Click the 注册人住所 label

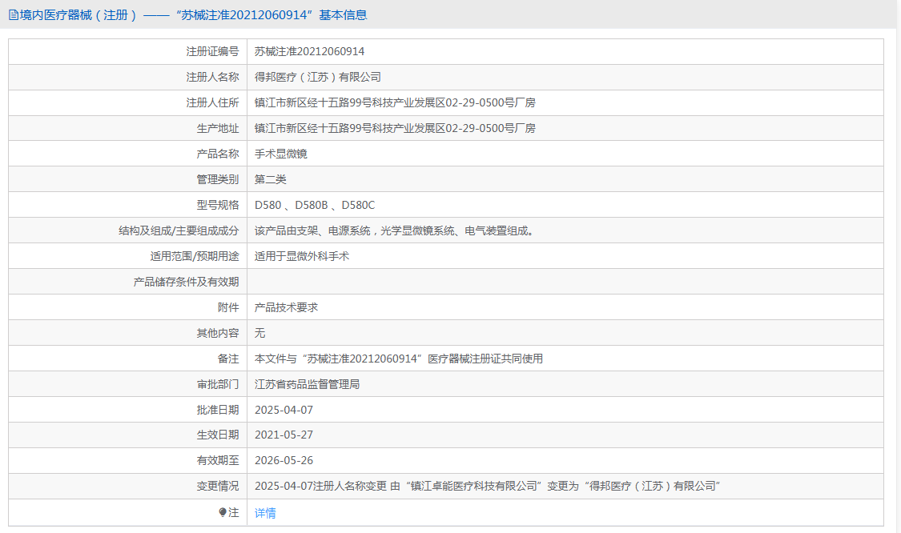(x=212, y=102)
